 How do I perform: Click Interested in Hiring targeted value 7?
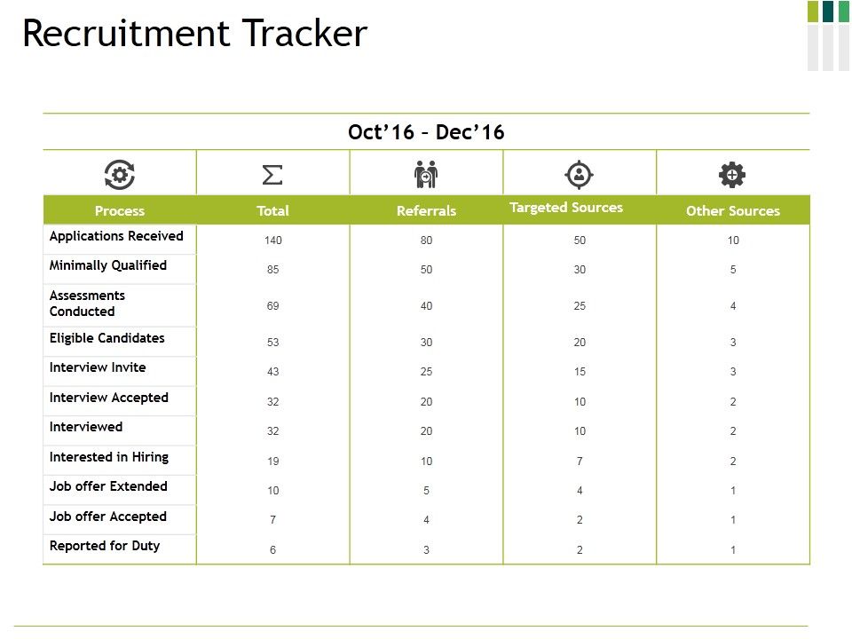pyautogui.click(x=580, y=461)
